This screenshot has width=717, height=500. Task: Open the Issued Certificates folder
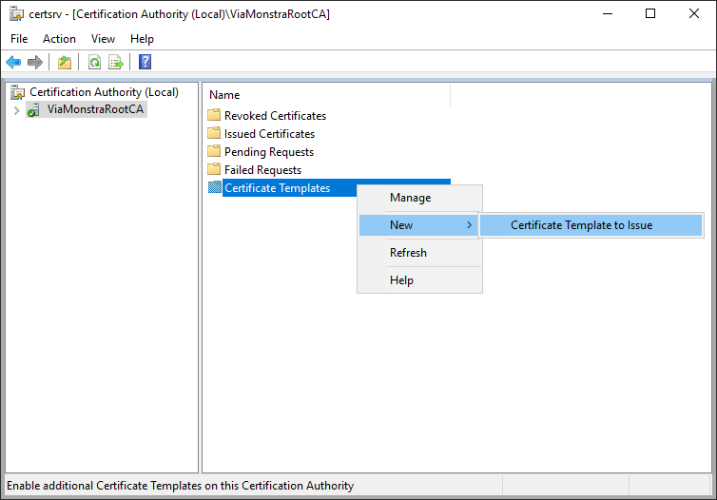(269, 134)
